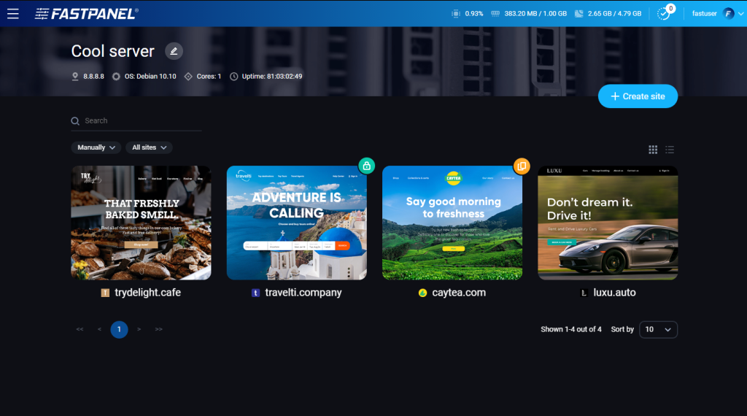Open the luxu.auto link
Image resolution: width=747 pixels, height=416 pixels.
[614, 293]
